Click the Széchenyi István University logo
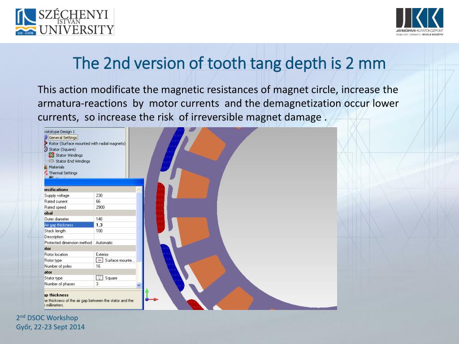 tap(65, 22)
